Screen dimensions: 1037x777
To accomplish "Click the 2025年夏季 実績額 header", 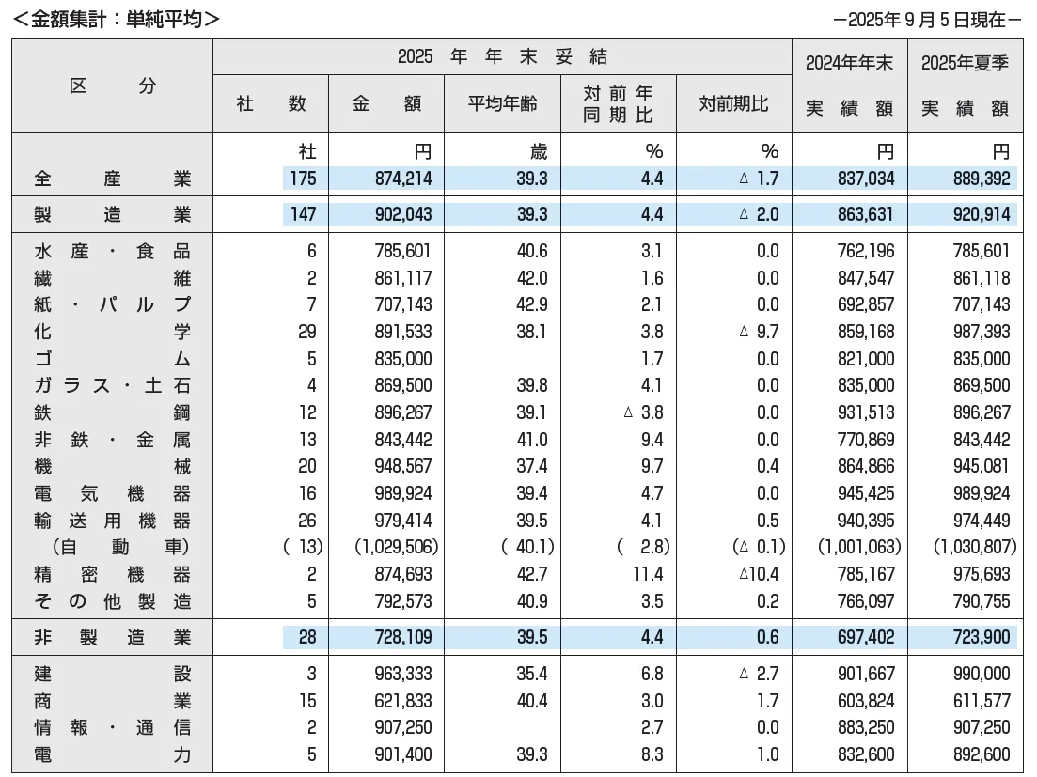I will (x=965, y=85).
